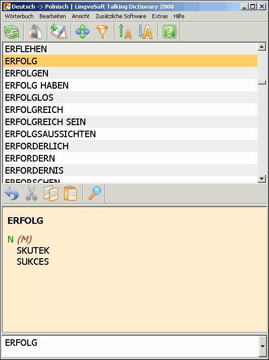Image resolution: width=269 pixels, height=360 pixels.
Task: Select ERFORDERLICH entry in the list
Action: tap(130, 146)
